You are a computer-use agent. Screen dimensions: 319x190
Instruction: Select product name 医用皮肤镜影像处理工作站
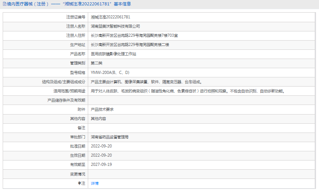coord(113,54)
